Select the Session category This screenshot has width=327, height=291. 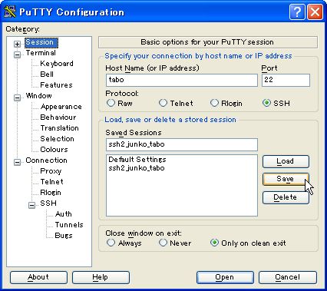click(41, 42)
